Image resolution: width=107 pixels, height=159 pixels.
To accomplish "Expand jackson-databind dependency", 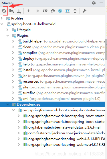I will (x=19, y=133).
